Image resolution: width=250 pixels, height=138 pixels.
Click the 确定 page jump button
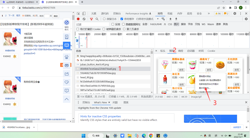(x=56, y=16)
